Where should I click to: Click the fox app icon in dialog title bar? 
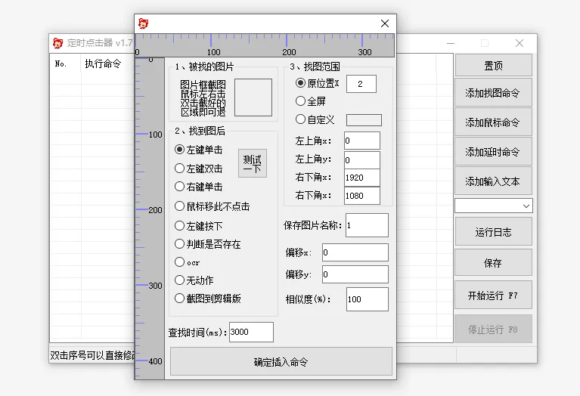[143, 23]
